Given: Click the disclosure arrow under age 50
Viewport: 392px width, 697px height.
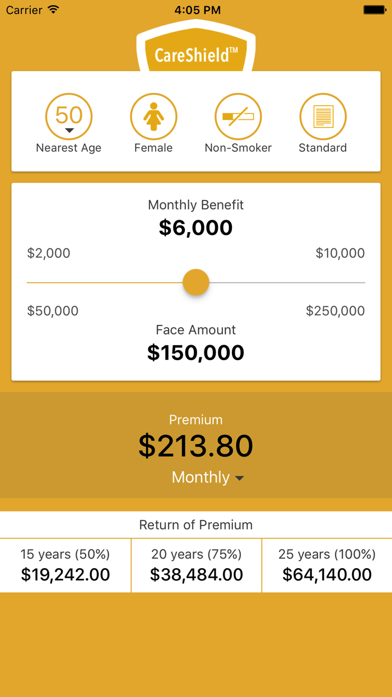Looking at the screenshot, I should coord(69,129).
